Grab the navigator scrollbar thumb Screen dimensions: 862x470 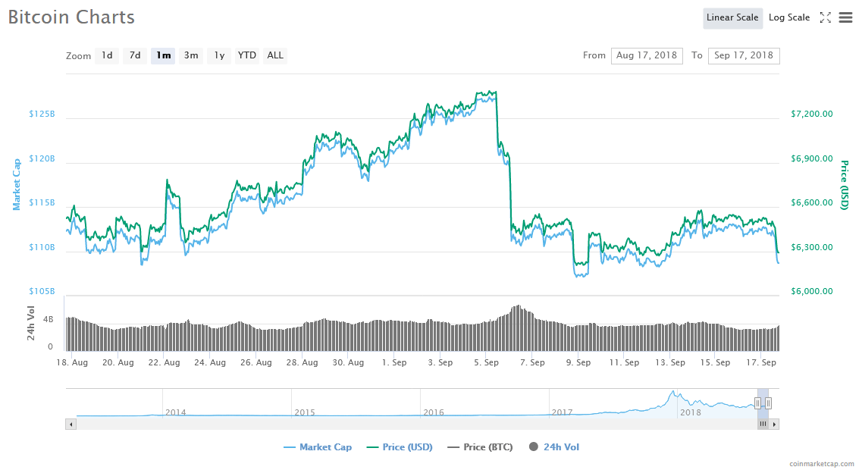point(763,425)
